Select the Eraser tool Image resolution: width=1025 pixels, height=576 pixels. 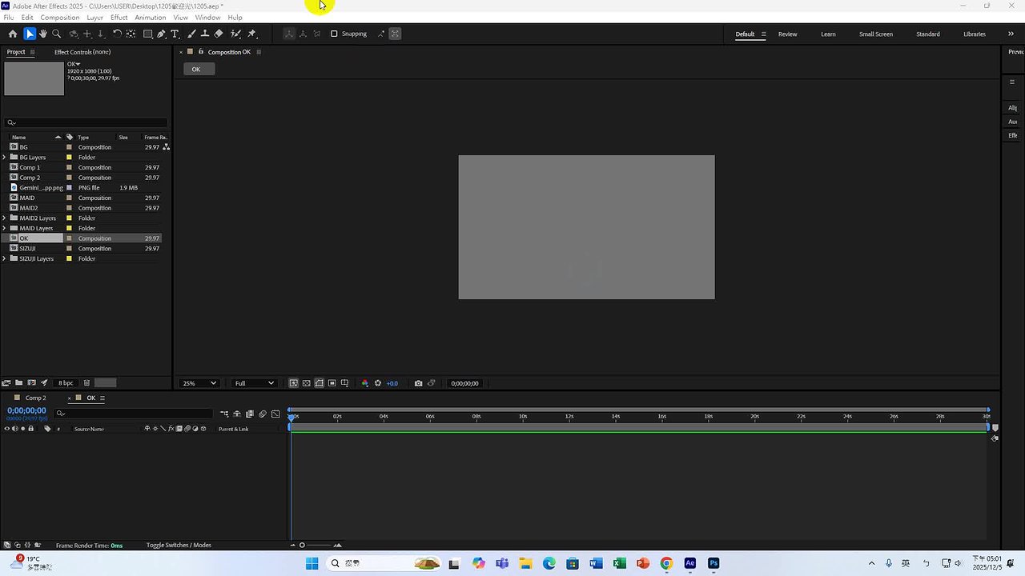click(x=219, y=34)
